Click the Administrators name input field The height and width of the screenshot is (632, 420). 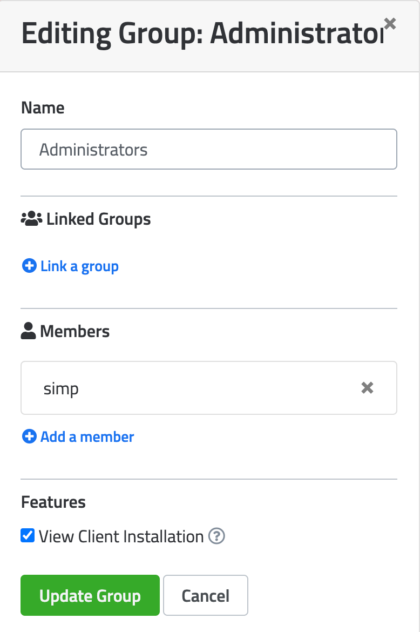click(x=208, y=149)
